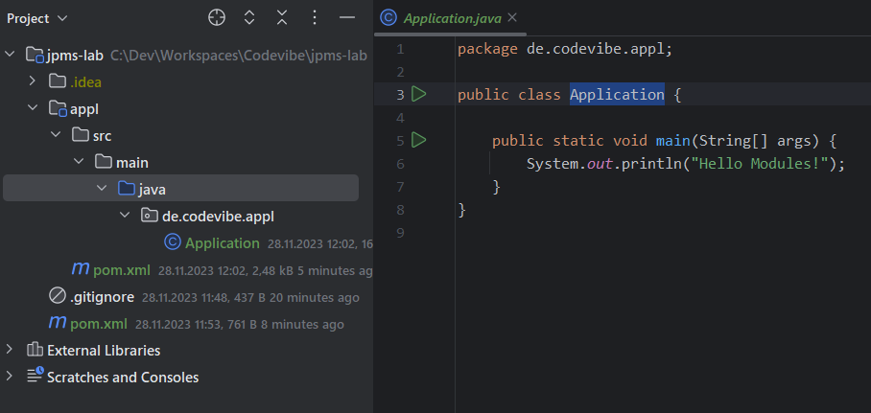Click the blue java source root folder icon

pos(127,189)
